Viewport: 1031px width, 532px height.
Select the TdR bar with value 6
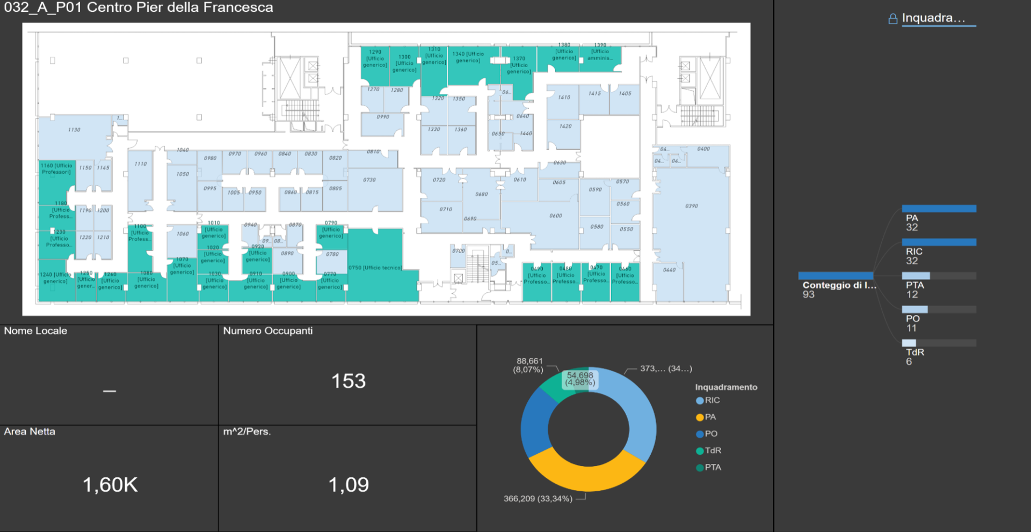909,343
